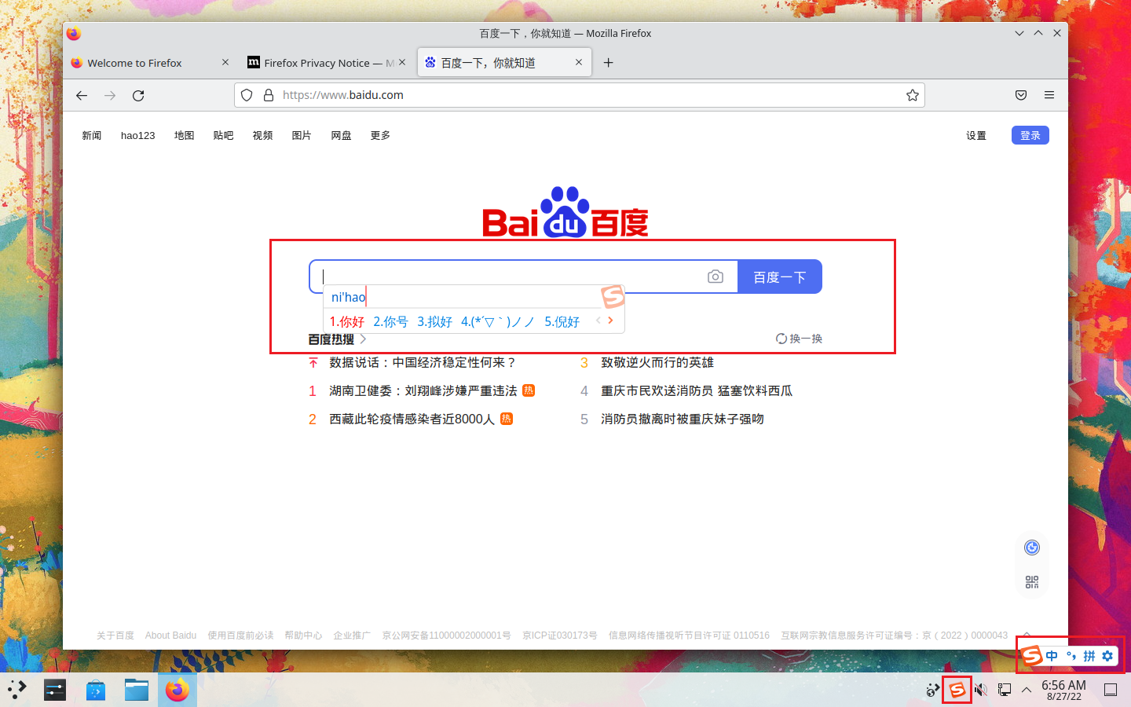Image resolution: width=1131 pixels, height=707 pixels.
Task: Bookmark this page with the star
Action: [x=912, y=95]
